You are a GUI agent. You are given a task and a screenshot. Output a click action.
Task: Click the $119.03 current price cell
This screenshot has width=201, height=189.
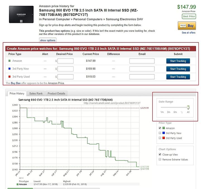coord(91,77)
